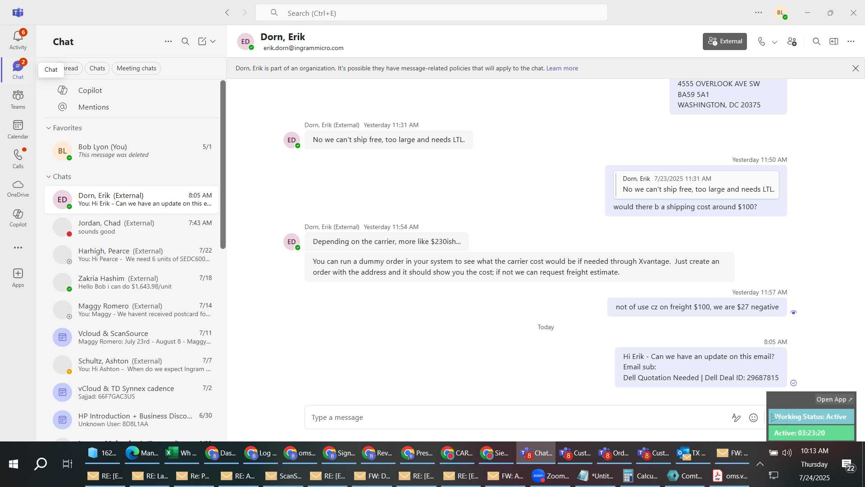Select the Chat tab in sidebar
Screen dimensions: 865x487
coord(18,70)
